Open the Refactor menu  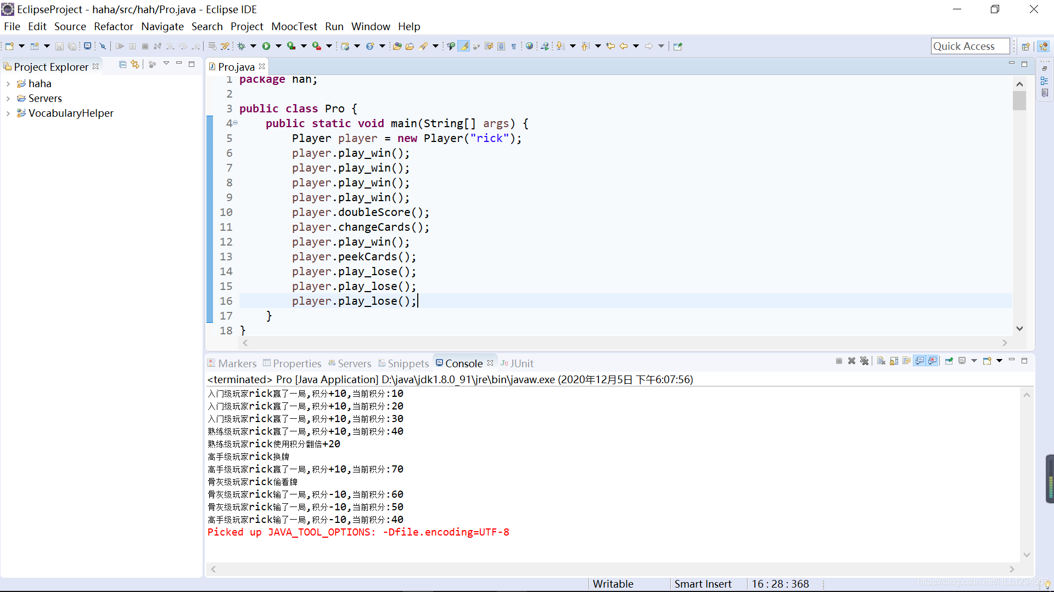113,26
